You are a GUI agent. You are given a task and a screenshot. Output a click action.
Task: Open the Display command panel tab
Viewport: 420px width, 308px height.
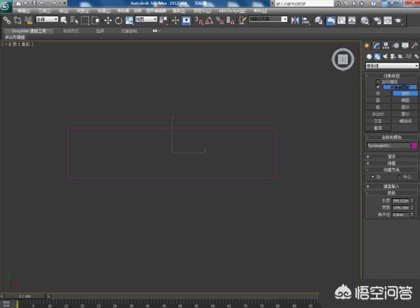pyautogui.click(x=405, y=45)
